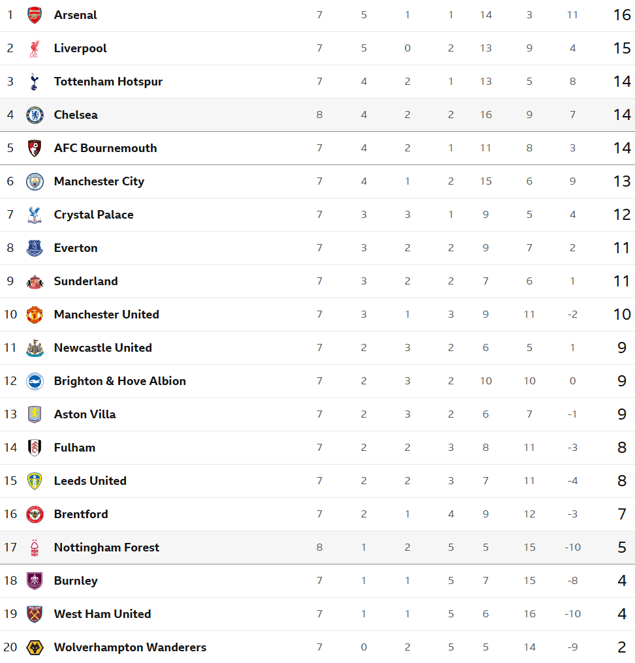This screenshot has height=663, width=635.
Task: Select the Nottingham Forest table row name
Action: (106, 547)
